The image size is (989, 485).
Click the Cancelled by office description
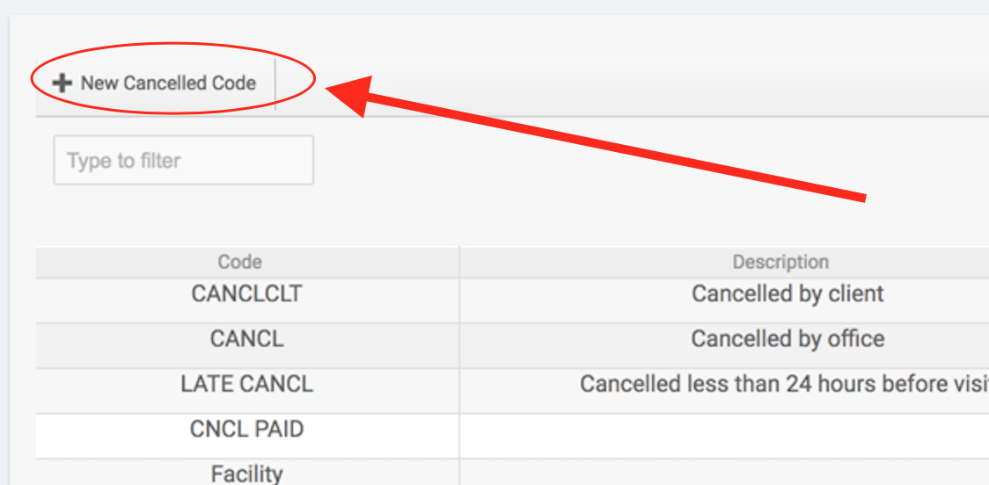pos(788,339)
